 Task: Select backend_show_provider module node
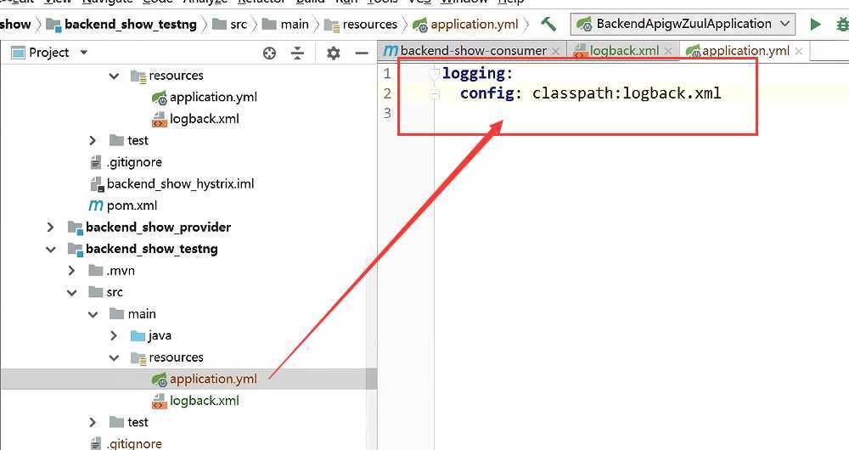pos(158,228)
